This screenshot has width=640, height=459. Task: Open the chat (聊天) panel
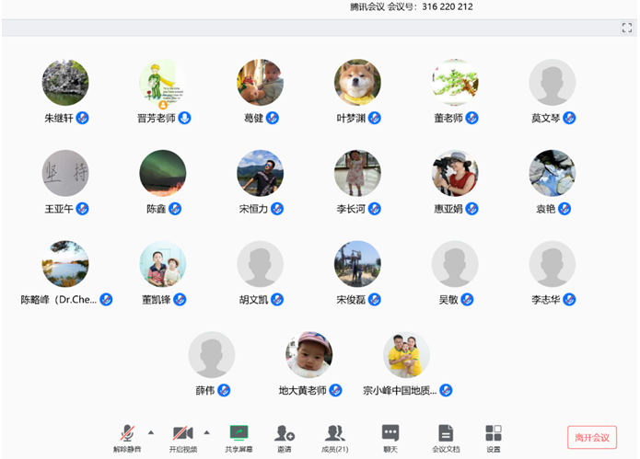(x=390, y=434)
